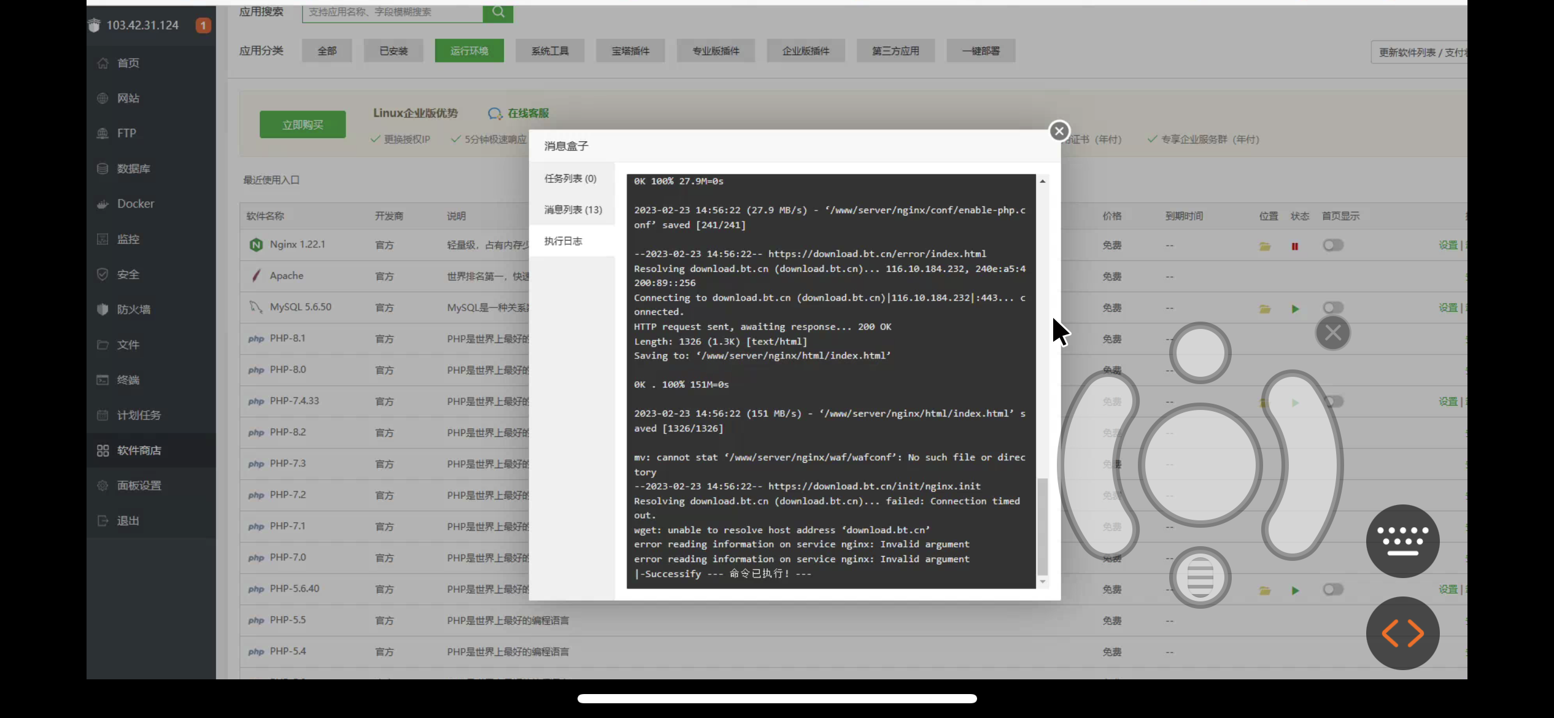Open 数据库 database section
This screenshot has width=1554, height=718.
[150, 169]
